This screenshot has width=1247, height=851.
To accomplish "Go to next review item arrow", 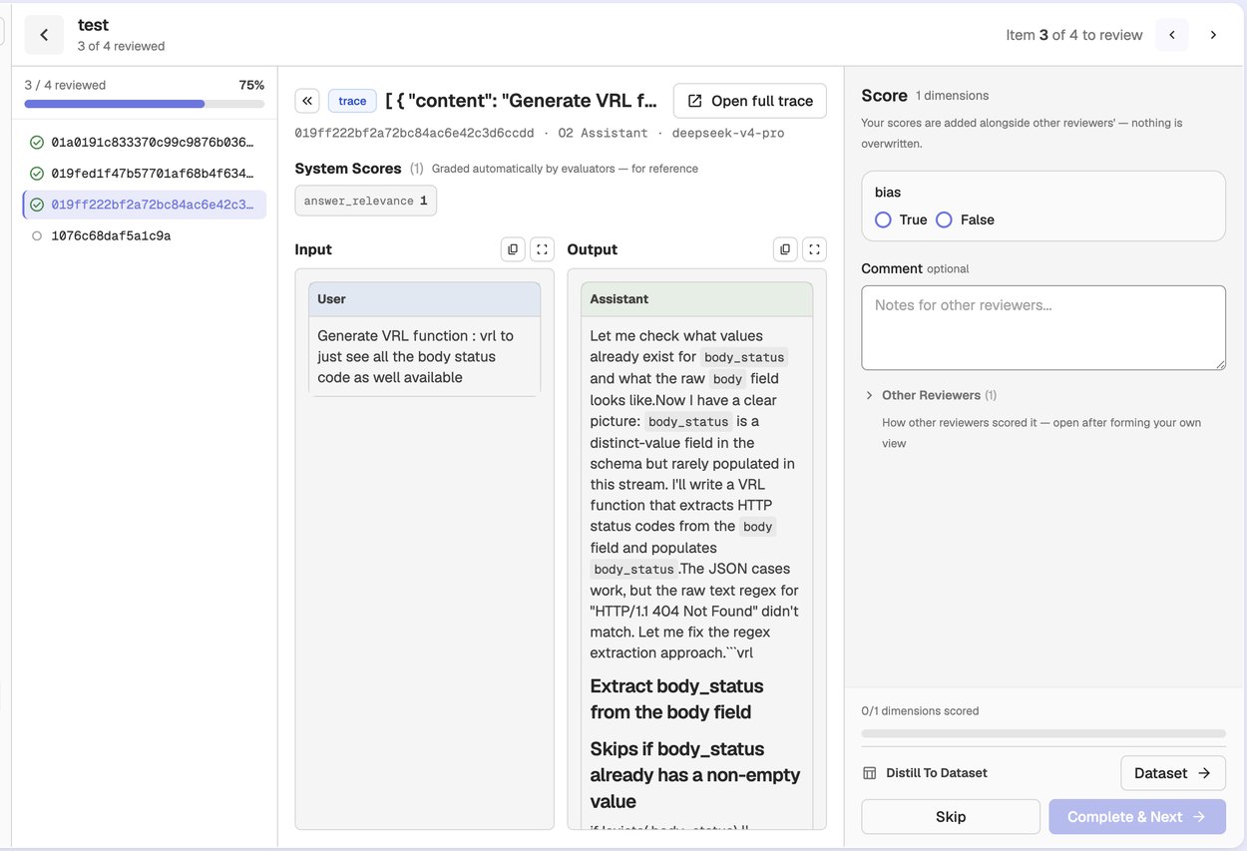I will point(1213,35).
